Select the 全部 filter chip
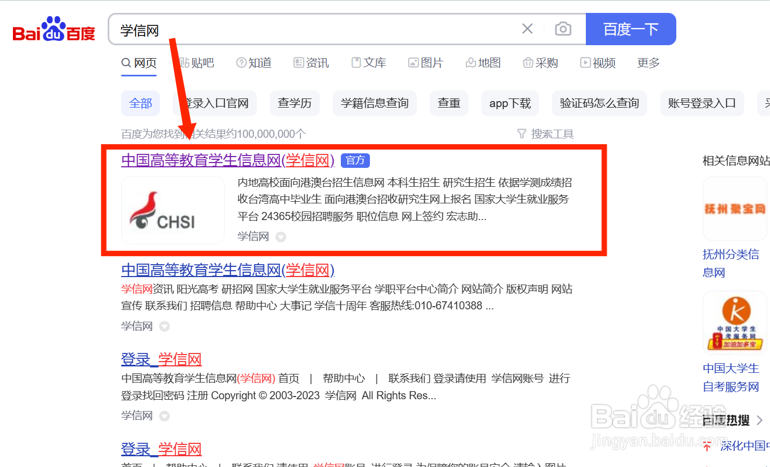This screenshot has width=770, height=467. [141, 103]
